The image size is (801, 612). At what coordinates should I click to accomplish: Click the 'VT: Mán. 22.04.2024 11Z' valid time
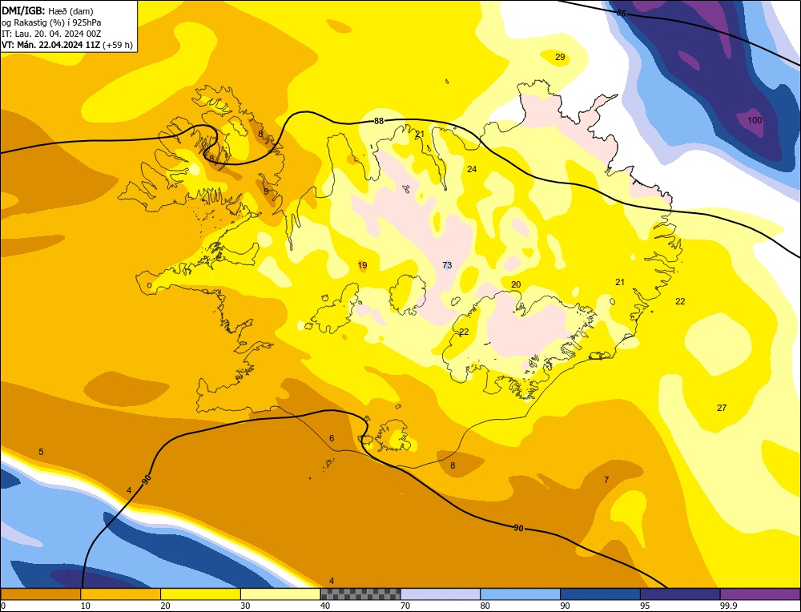pyautogui.click(x=51, y=45)
